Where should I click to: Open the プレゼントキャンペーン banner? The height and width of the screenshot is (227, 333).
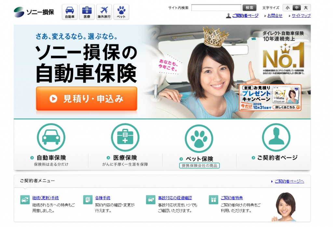[270, 98]
